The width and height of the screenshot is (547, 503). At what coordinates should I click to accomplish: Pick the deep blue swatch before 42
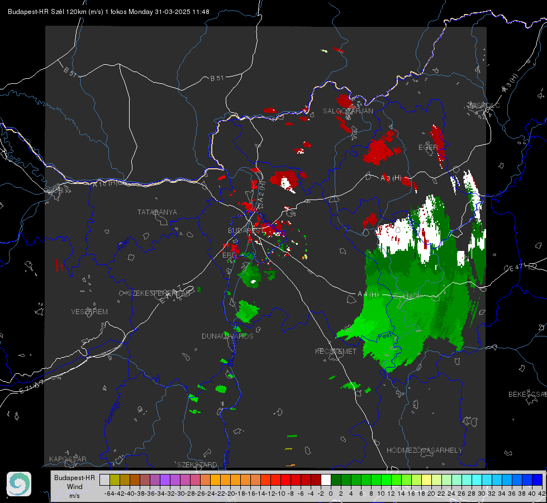click(538, 480)
